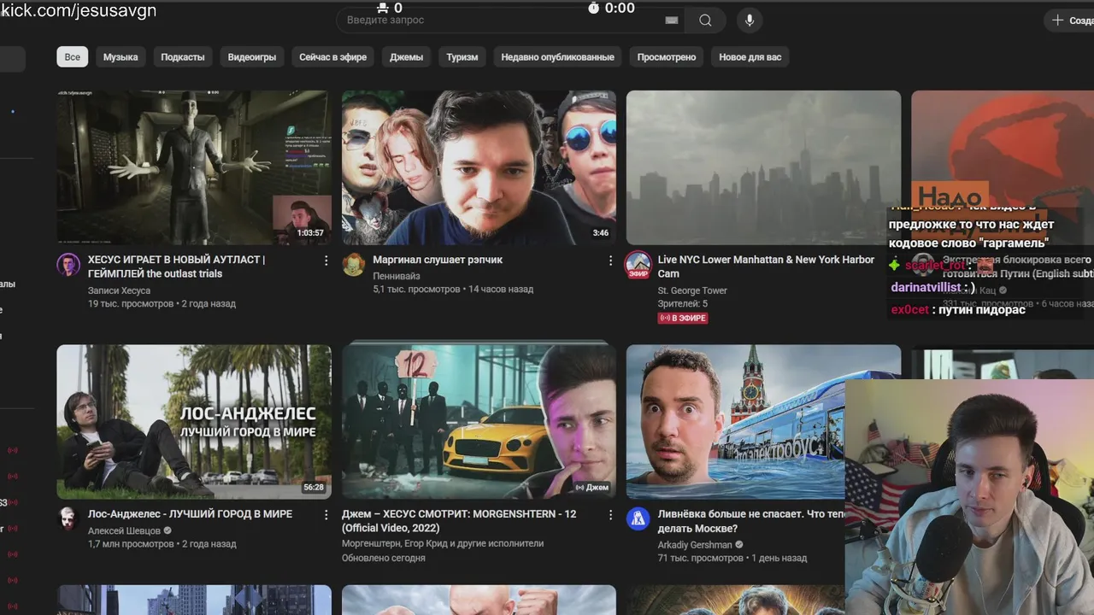This screenshot has height=615, width=1094.
Task: Open options menu for Маргинал слушает рэпчик video
Action: point(610,261)
